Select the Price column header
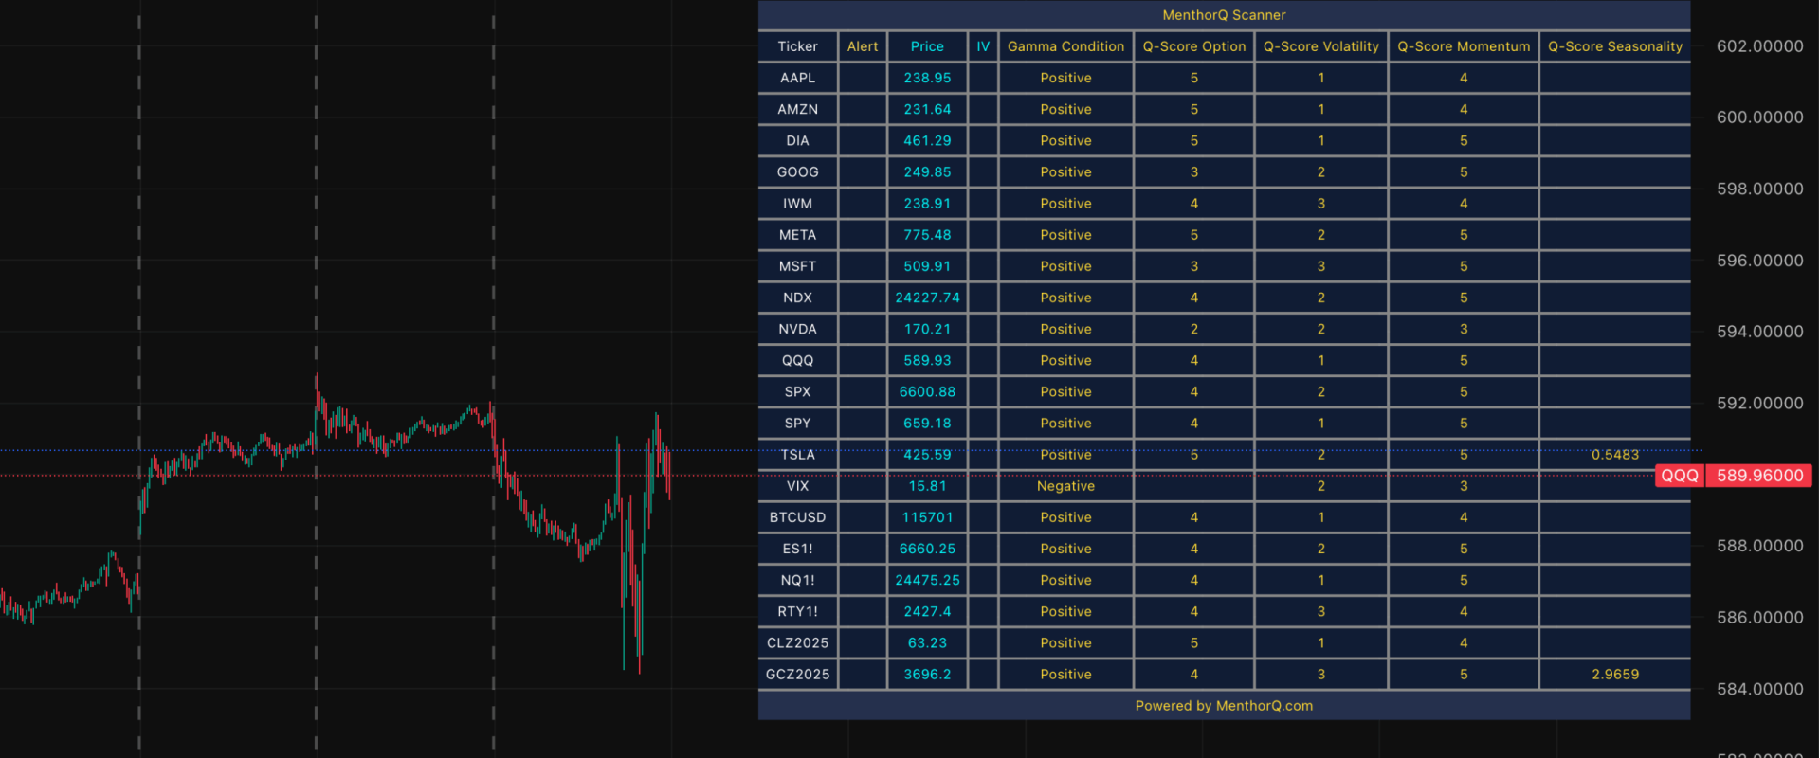1820x758 pixels. pyautogui.click(x=927, y=46)
